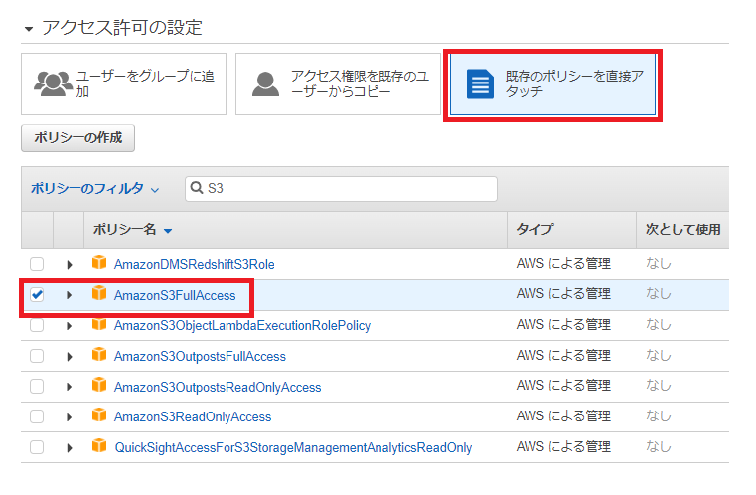756x495 pixels.
Task: Uncheck the AmazonS3FullAccess policy checkbox
Action: 37,295
